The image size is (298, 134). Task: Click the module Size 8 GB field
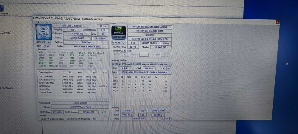[x=125, y=68]
